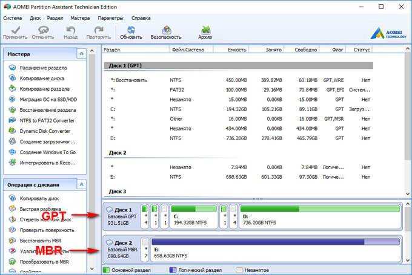Select the E: NTFS 698.63GB row
The width and height of the screenshot is (412, 275).
(239, 177)
